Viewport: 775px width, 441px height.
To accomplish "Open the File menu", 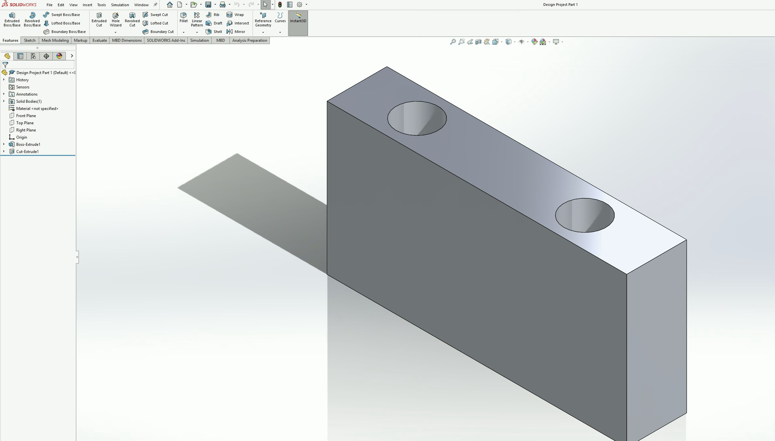I will (50, 5).
